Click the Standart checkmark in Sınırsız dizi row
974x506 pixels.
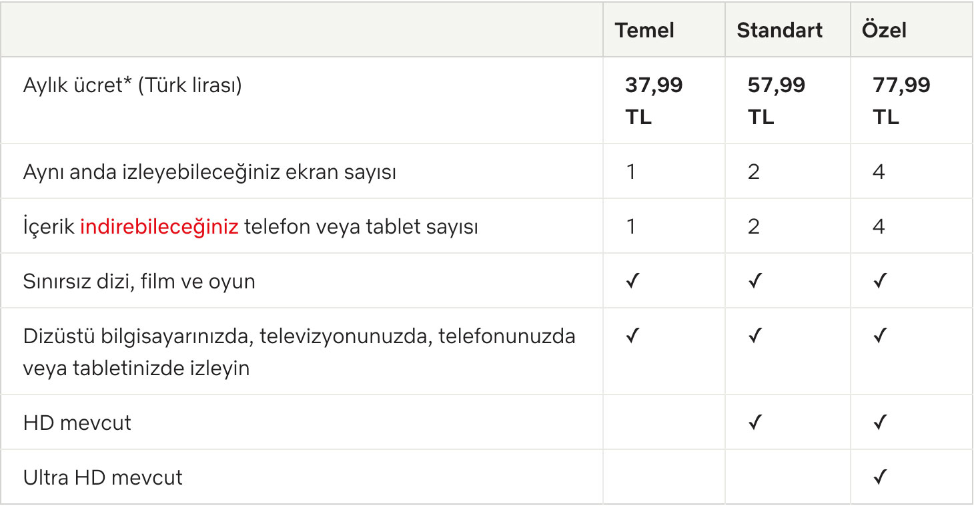point(755,282)
